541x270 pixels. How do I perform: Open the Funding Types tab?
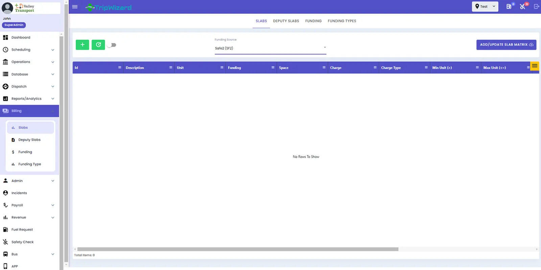click(342, 21)
